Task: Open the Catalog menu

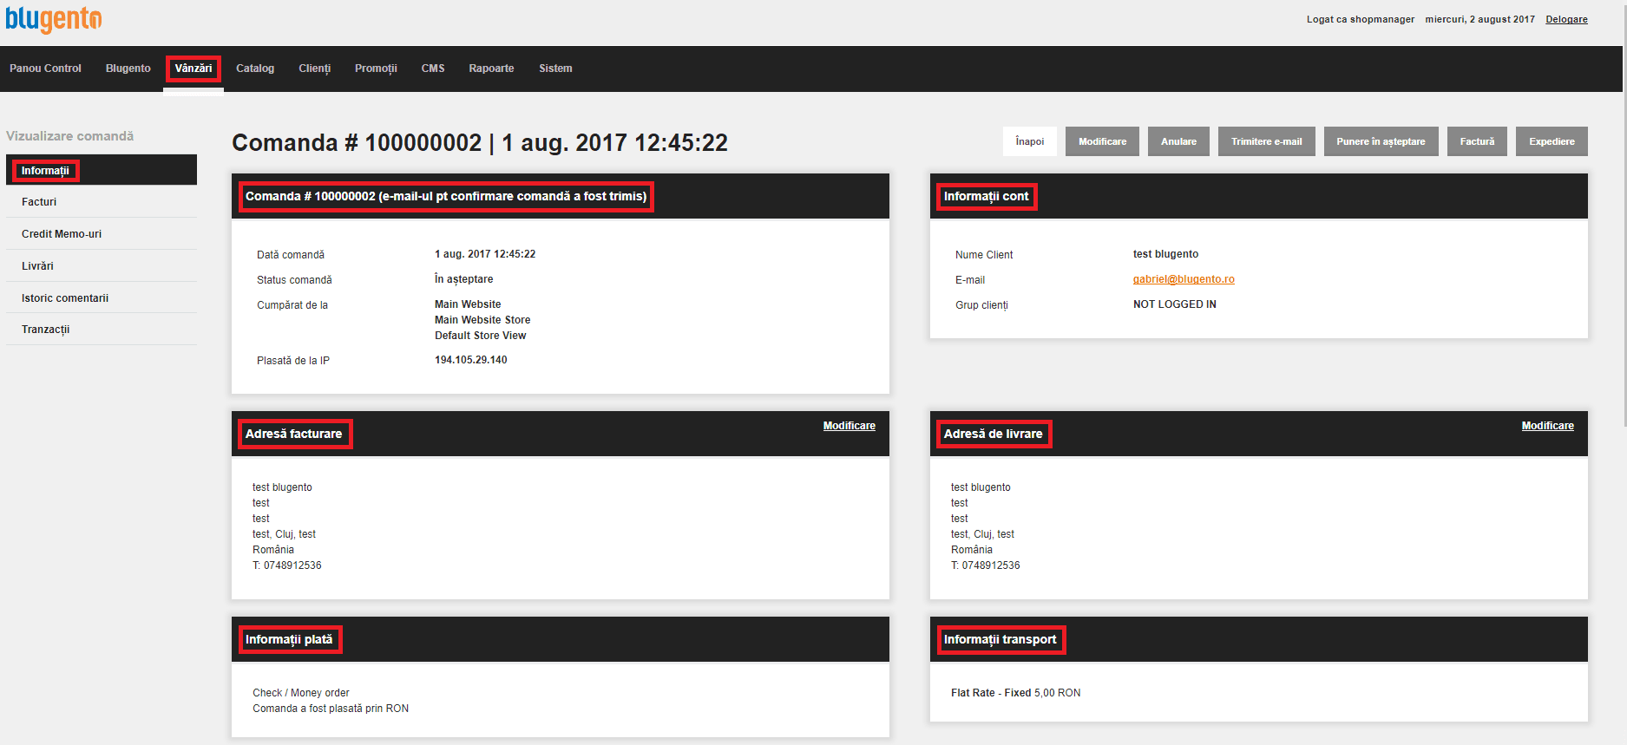Action: coord(255,69)
